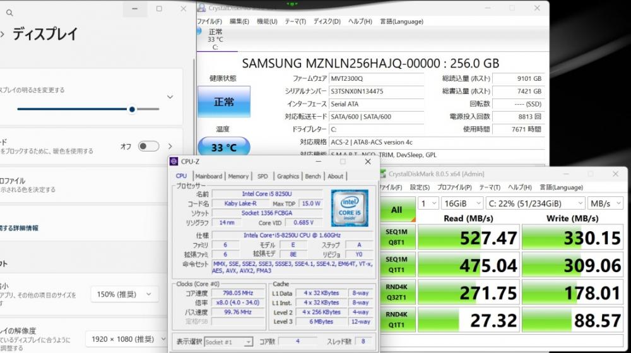631x353 pixels.
Task: Open the MB/s unit dropdown
Action: [605, 203]
